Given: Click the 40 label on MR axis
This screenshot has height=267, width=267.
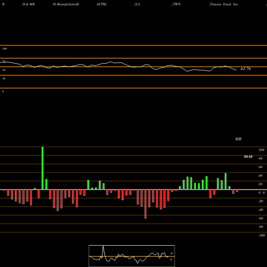Looking at the screenshot, I should point(260,176).
